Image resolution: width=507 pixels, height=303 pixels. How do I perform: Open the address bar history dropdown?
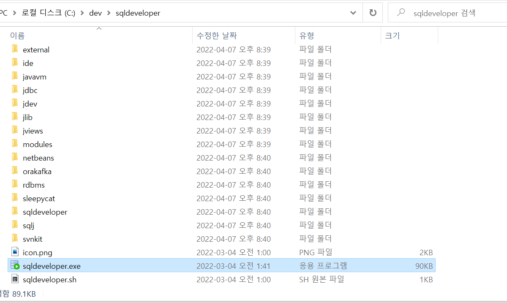pyautogui.click(x=353, y=13)
